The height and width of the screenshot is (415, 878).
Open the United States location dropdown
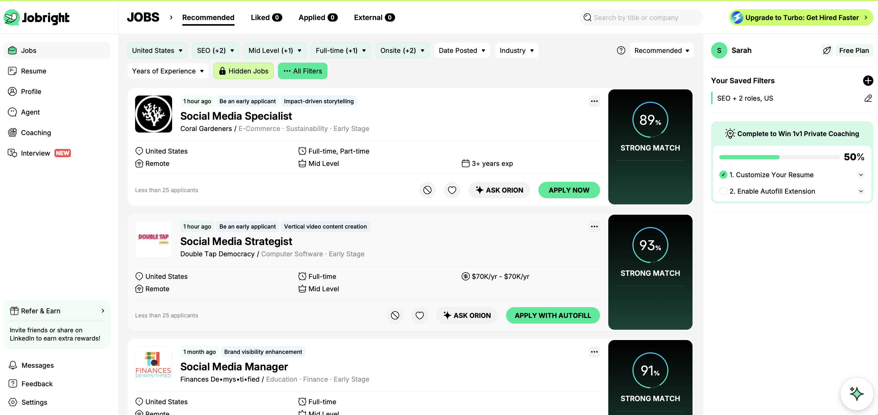pos(157,50)
